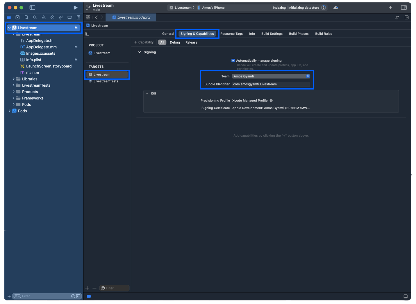
Task: Open the Team dropdown Amos Gyamfi
Action: 271,76
